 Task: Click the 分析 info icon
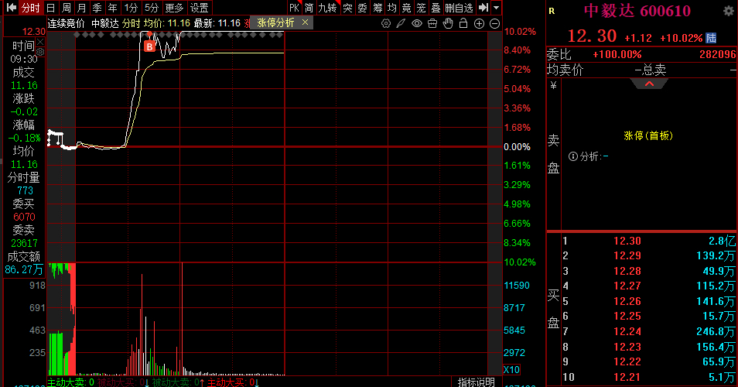tap(572, 156)
